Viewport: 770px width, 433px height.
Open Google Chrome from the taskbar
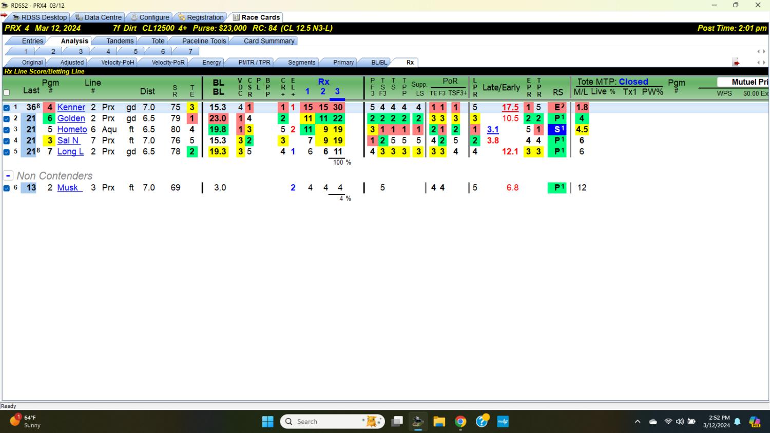coord(460,422)
